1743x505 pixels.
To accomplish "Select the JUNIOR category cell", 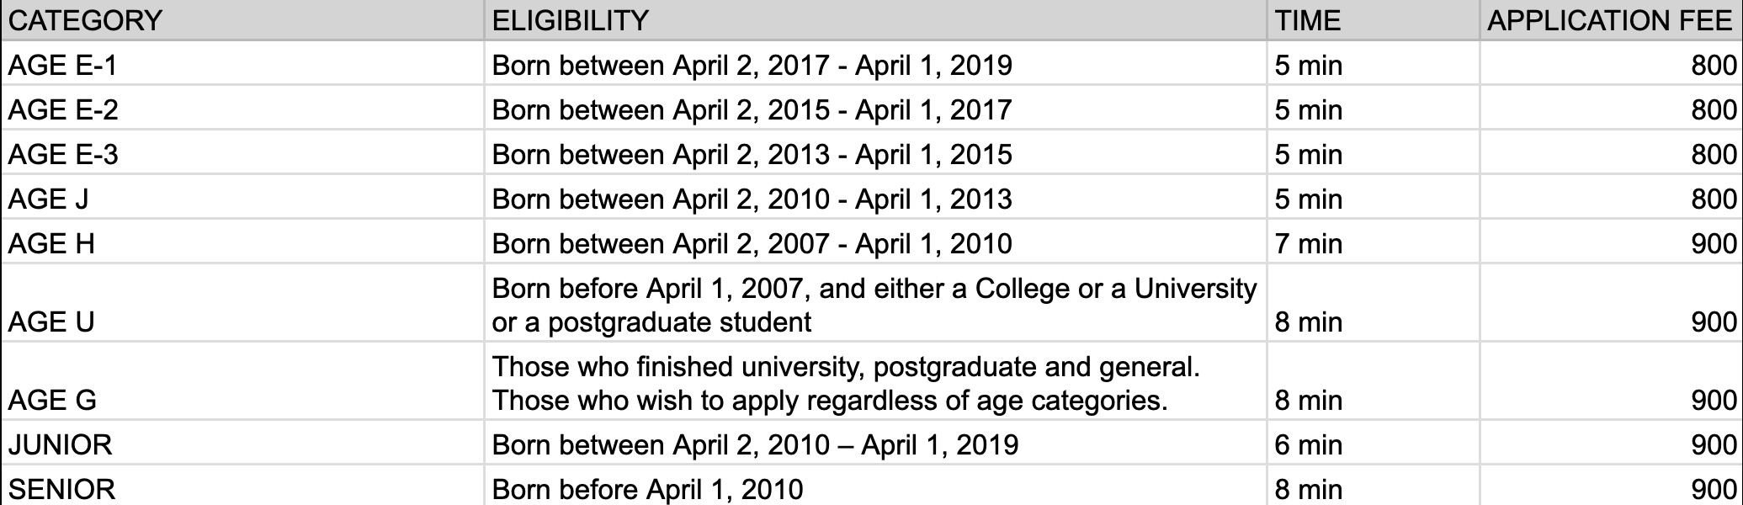I will (242, 443).
